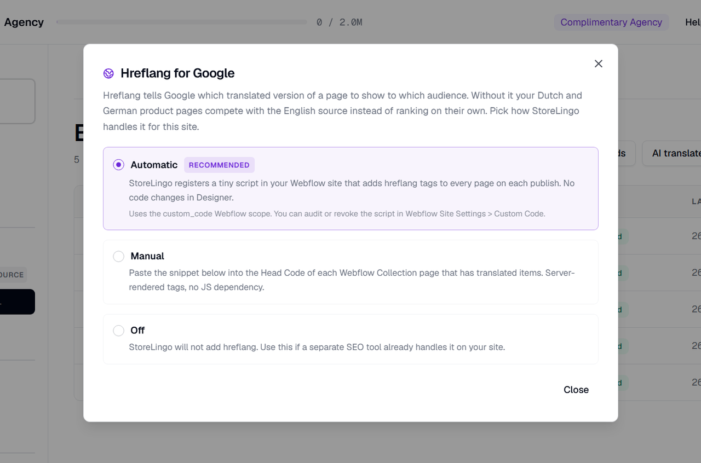Select the Manual hreflang radio option

(118, 256)
